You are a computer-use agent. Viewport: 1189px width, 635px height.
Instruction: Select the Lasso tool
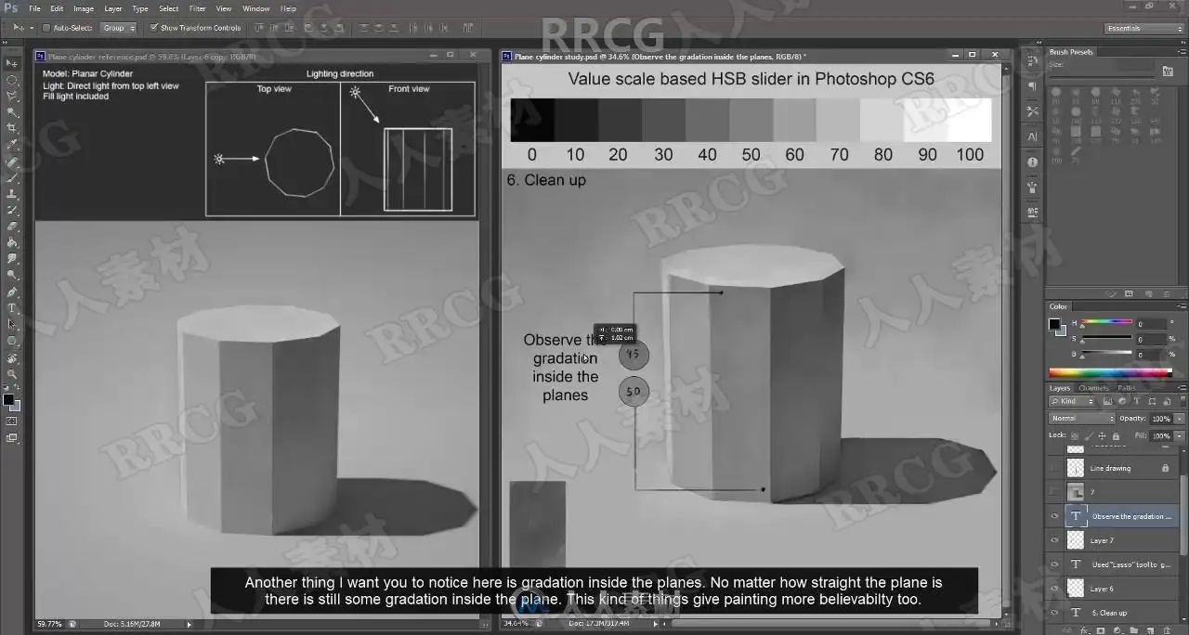12,96
